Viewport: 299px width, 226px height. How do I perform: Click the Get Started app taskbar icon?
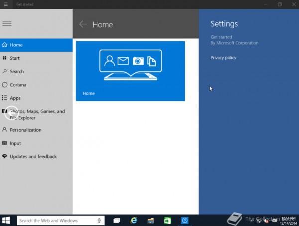click(x=185, y=220)
